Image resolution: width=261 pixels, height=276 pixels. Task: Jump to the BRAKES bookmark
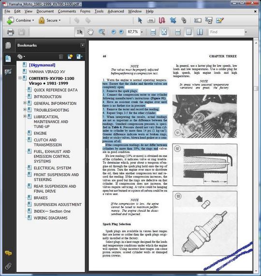(41, 198)
